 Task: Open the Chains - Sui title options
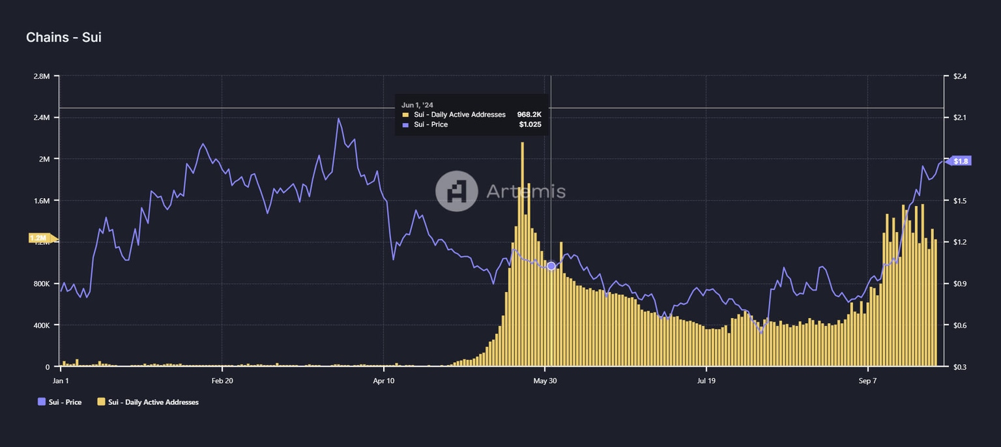63,37
